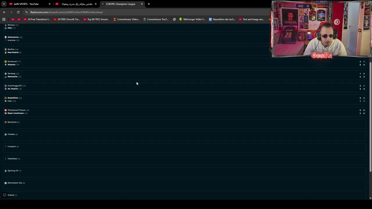The width and height of the screenshot is (372, 209).
Task: Open the Repartition des tach... bookmark
Action: click(x=222, y=19)
